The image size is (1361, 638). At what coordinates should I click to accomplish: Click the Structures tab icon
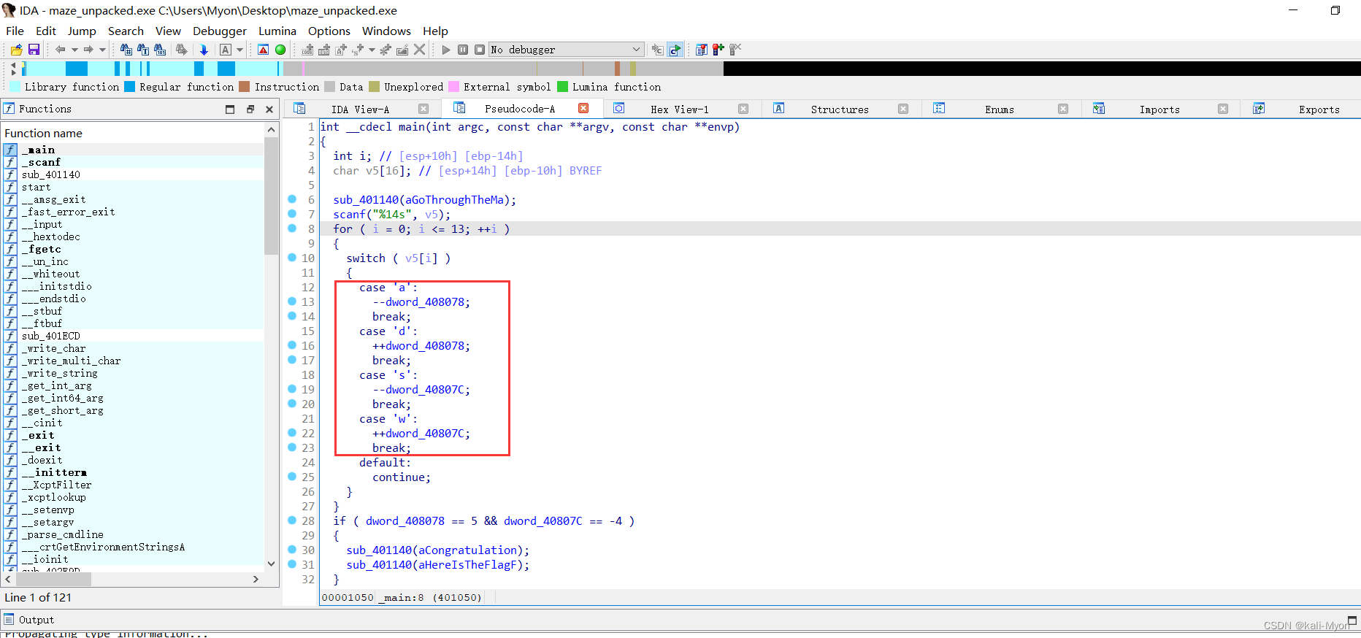point(779,109)
